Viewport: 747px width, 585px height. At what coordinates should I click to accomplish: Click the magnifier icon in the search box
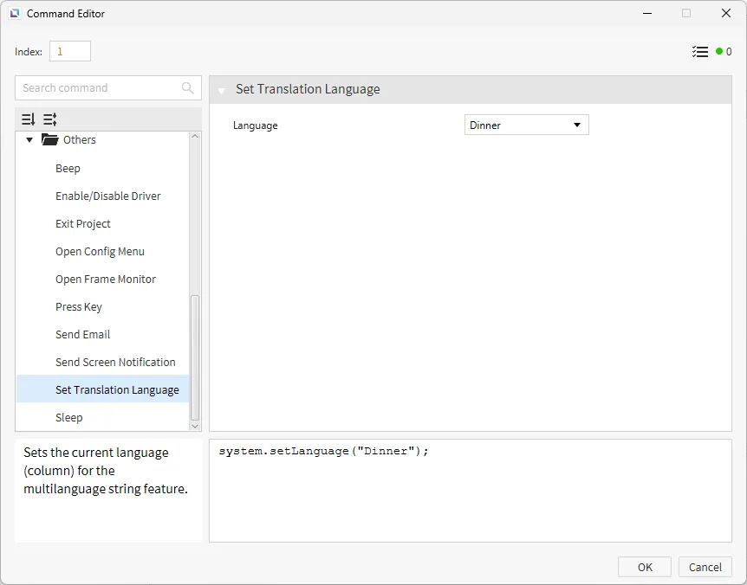click(x=188, y=88)
